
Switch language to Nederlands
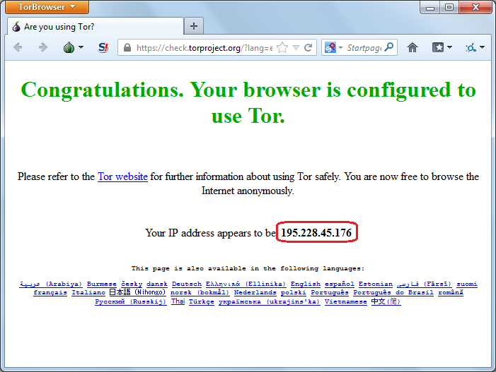(x=255, y=292)
